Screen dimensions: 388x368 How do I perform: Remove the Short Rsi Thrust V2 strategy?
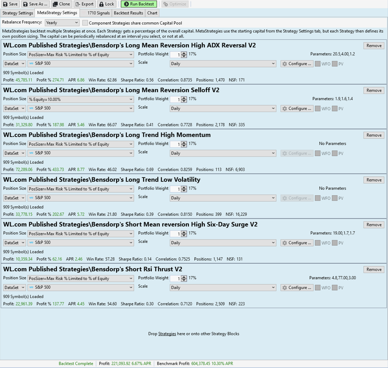point(374,269)
